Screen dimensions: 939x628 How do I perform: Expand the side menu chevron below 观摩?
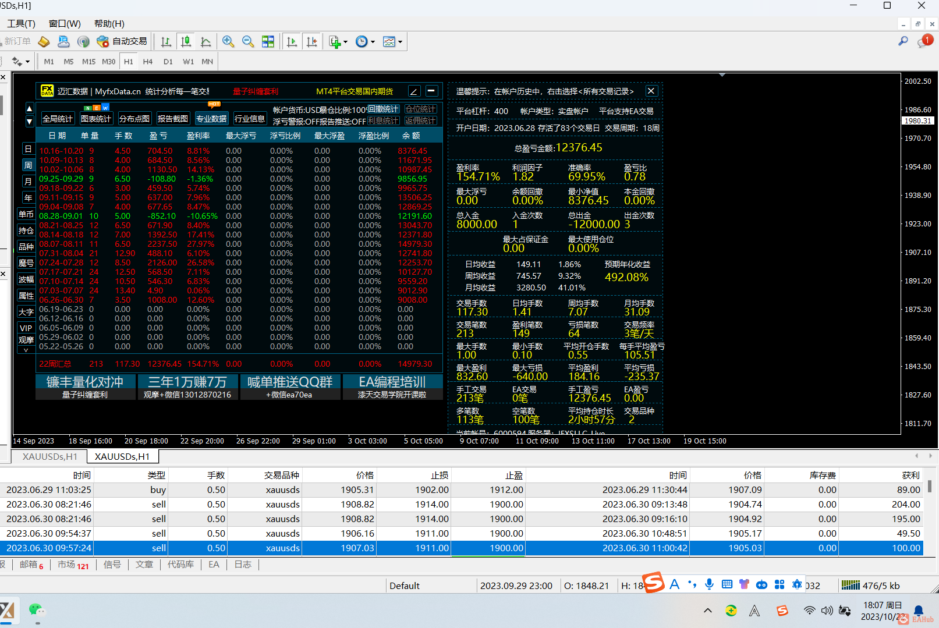point(26,350)
